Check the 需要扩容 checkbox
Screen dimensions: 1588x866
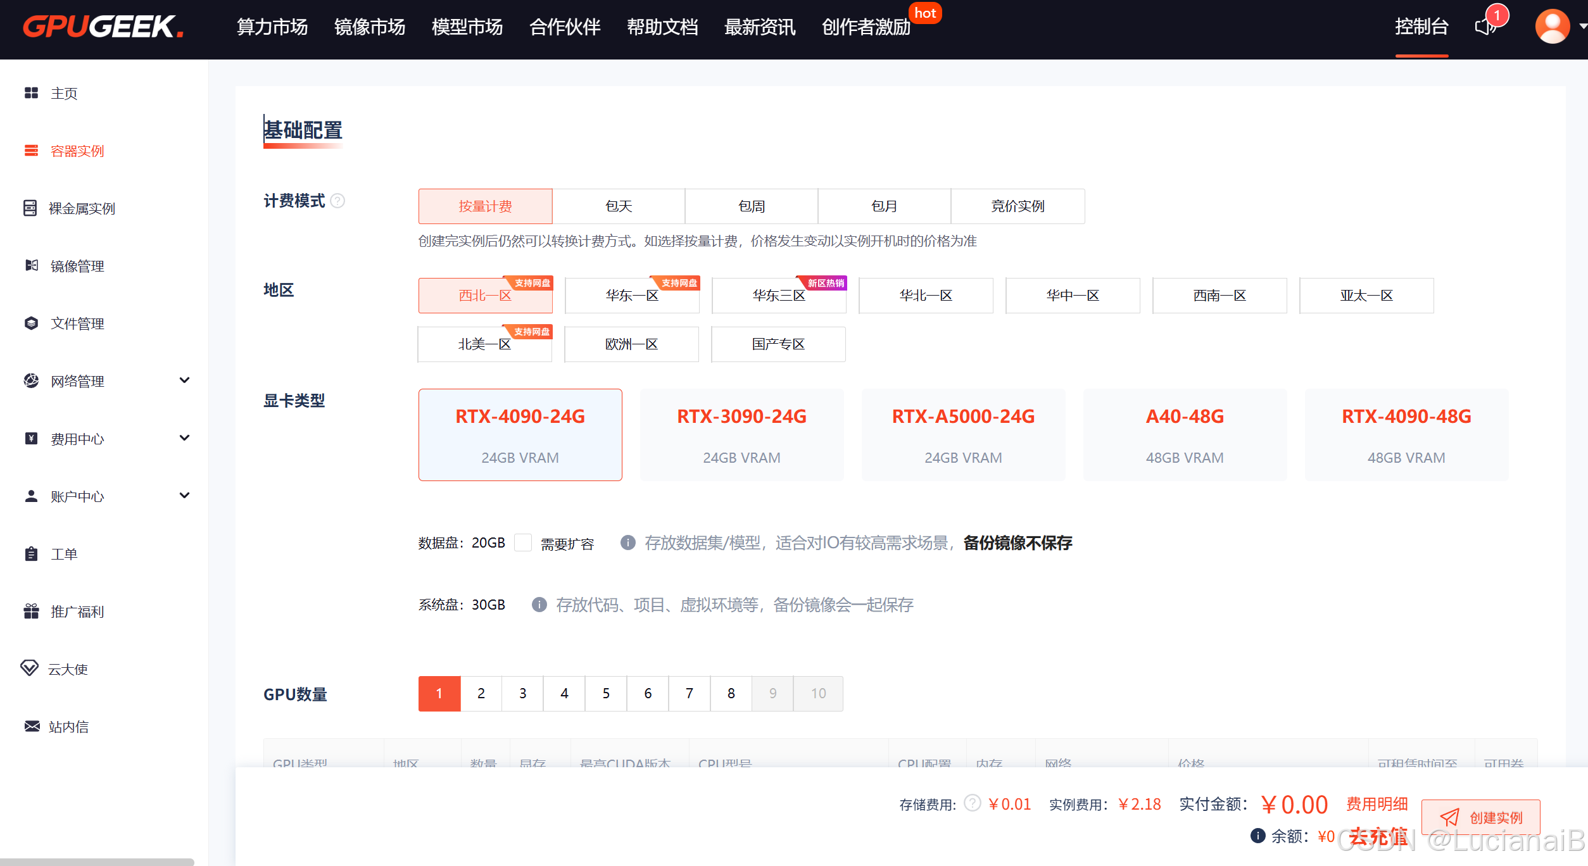tap(522, 543)
